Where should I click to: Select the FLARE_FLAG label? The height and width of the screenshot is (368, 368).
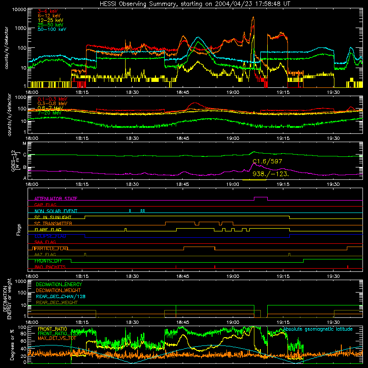pos(48,230)
